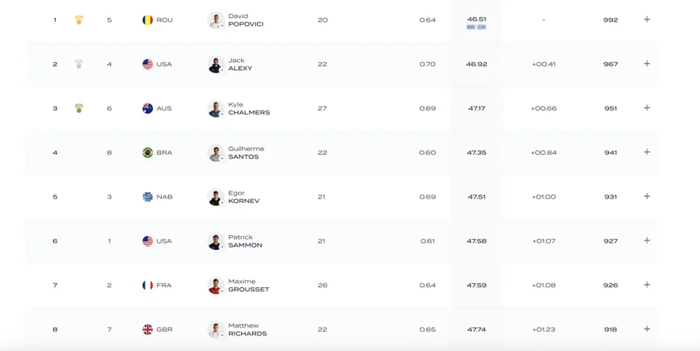
Task: Expand Jack Alexy's result details
Action: pyautogui.click(x=647, y=63)
